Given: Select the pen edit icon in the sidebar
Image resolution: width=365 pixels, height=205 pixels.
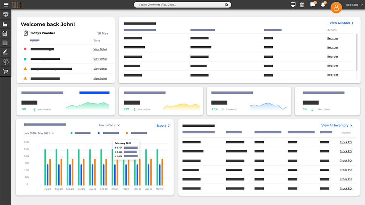Looking at the screenshot, I should point(5,52).
